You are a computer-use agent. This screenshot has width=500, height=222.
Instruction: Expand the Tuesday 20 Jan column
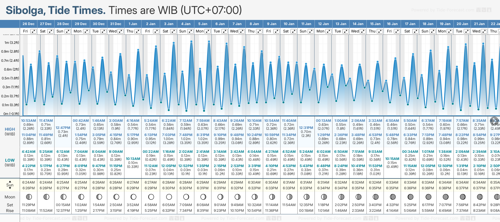[466, 31]
